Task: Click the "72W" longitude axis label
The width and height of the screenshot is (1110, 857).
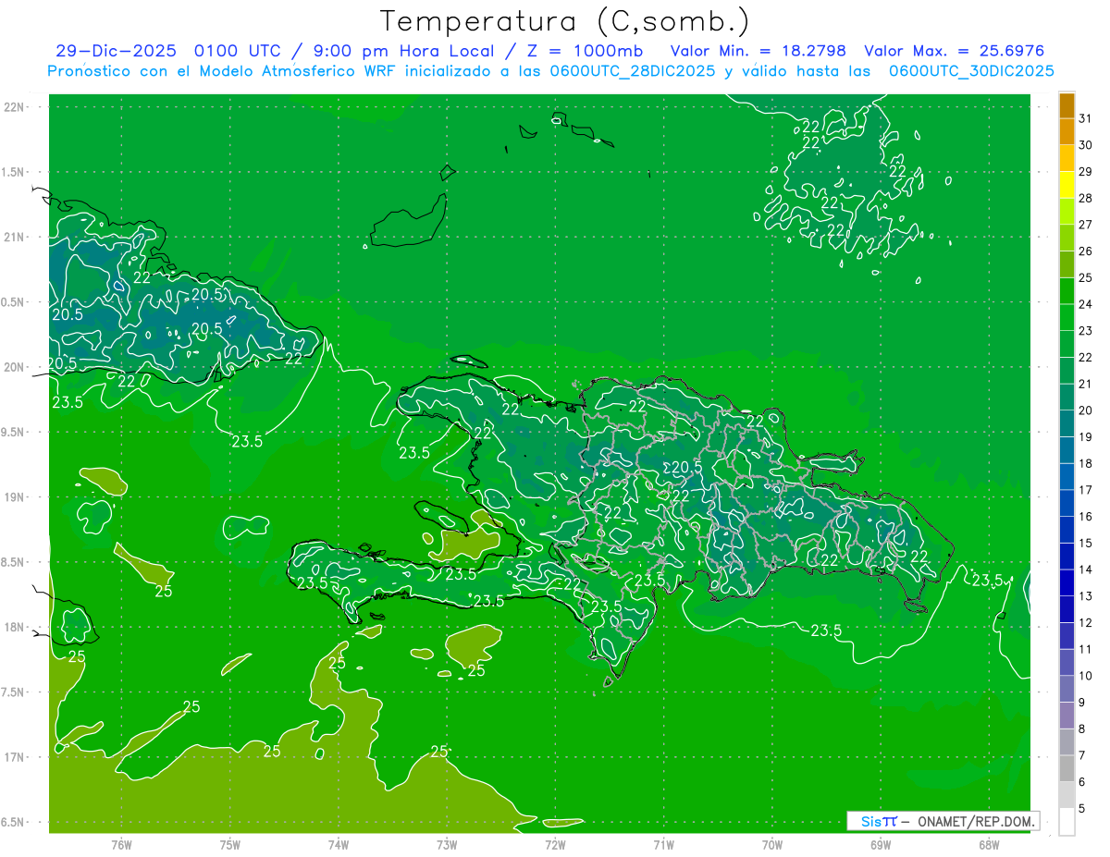Action: point(556,845)
